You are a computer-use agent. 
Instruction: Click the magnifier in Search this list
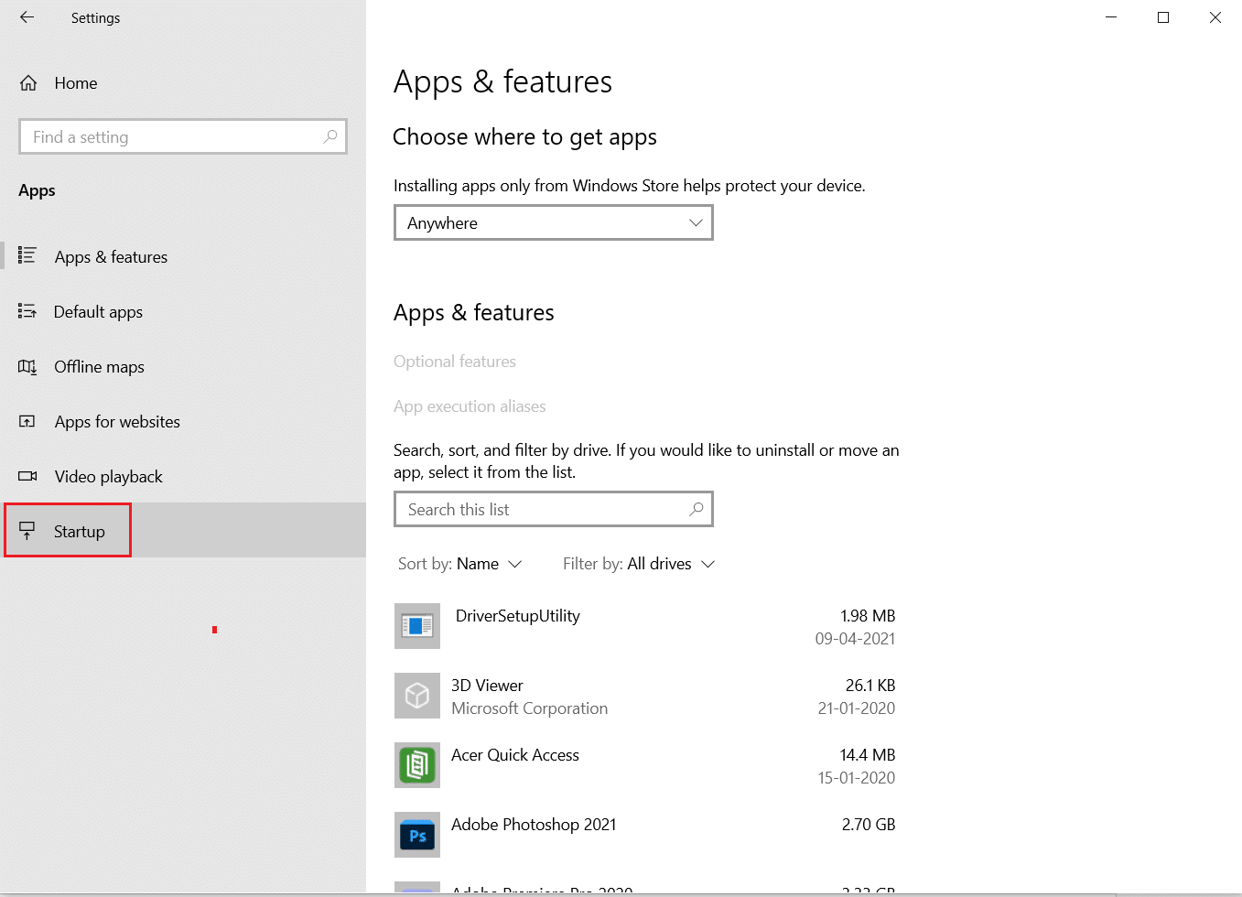(697, 509)
